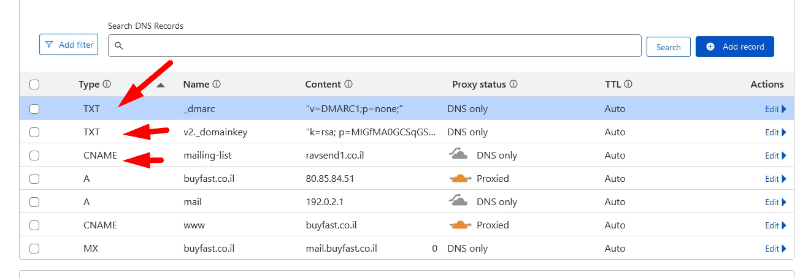811x278 pixels.
Task: Click the info icon beside Name header
Action: click(x=217, y=85)
